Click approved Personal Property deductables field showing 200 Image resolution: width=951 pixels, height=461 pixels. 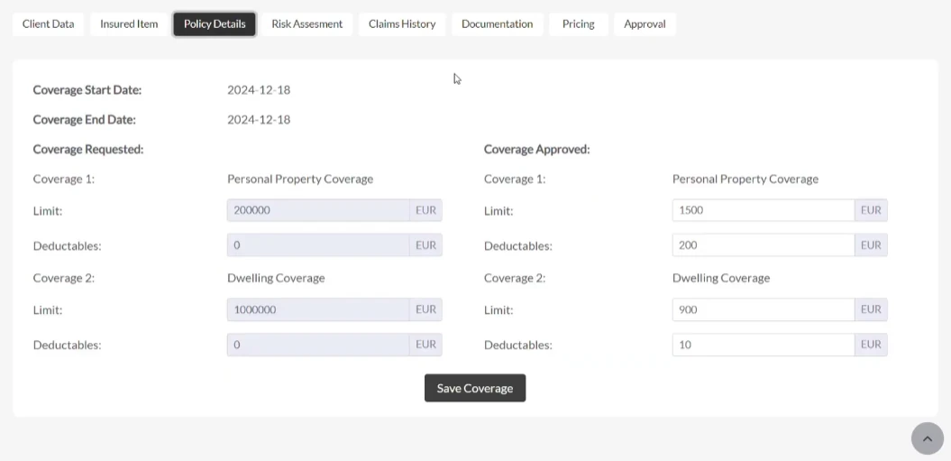pyautogui.click(x=764, y=245)
